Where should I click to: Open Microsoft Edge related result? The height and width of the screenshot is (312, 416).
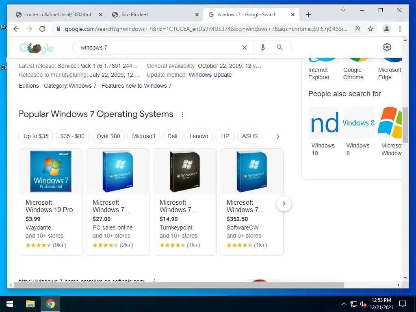pyautogui.click(x=390, y=69)
